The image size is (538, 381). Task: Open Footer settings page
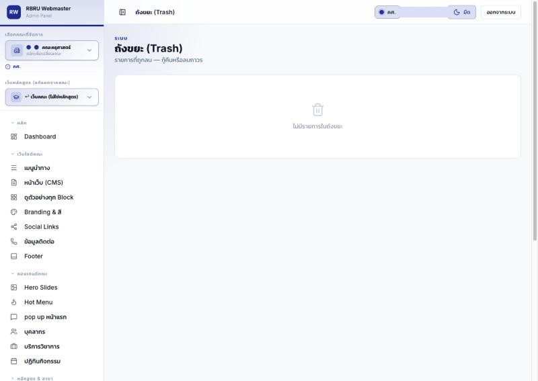[52, 256]
